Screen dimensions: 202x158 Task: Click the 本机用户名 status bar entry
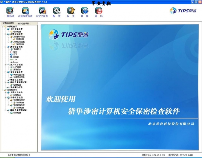tap(181, 155)
